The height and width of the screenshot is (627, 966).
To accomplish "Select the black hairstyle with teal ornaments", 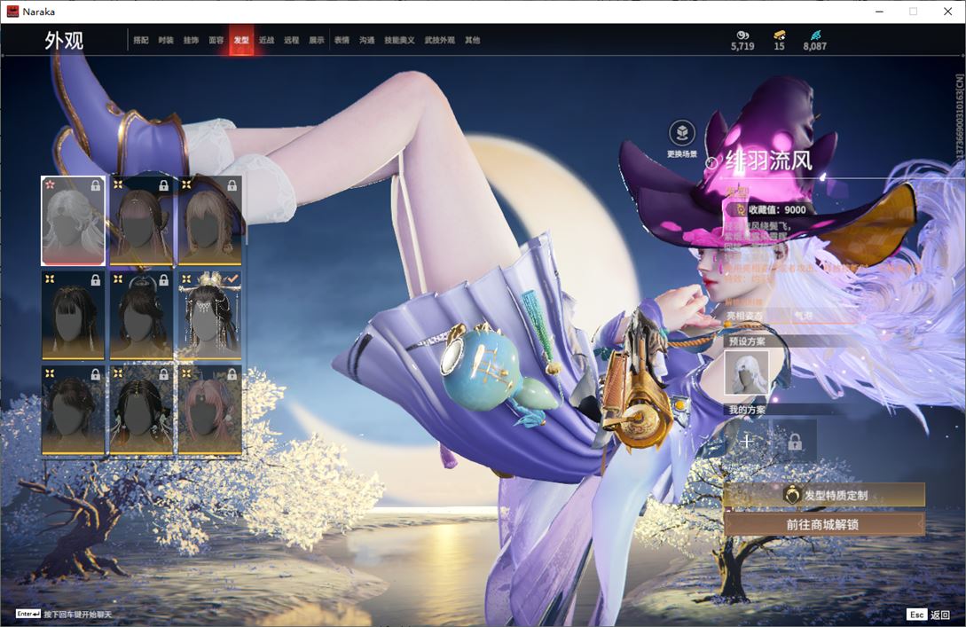I will pos(141,411).
